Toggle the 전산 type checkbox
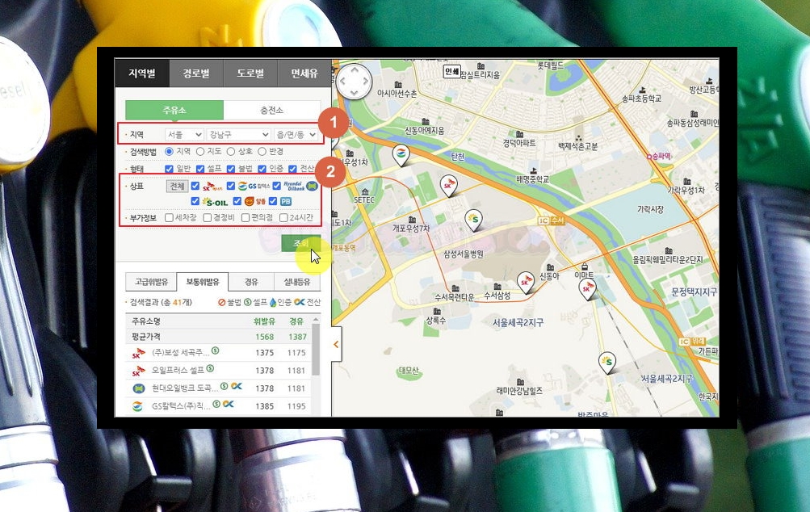810x512 pixels. pyautogui.click(x=293, y=169)
